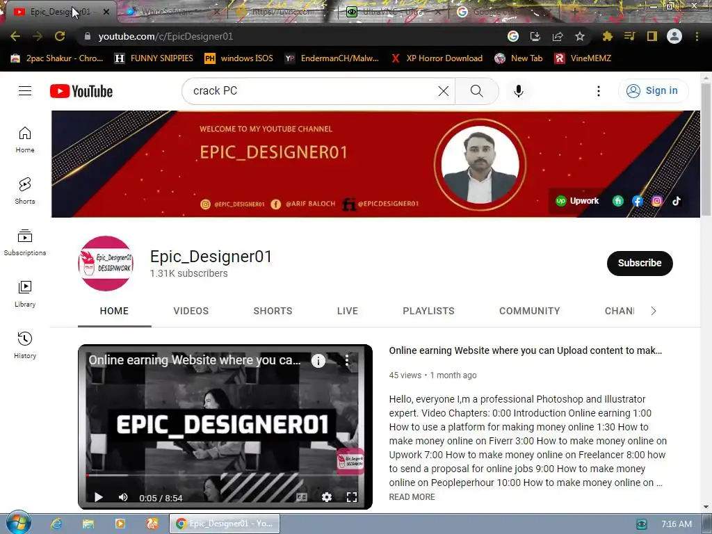Screen dimensions: 712x534
Task: Open Windows Explorer folder on taskbar
Action: click(88, 524)
